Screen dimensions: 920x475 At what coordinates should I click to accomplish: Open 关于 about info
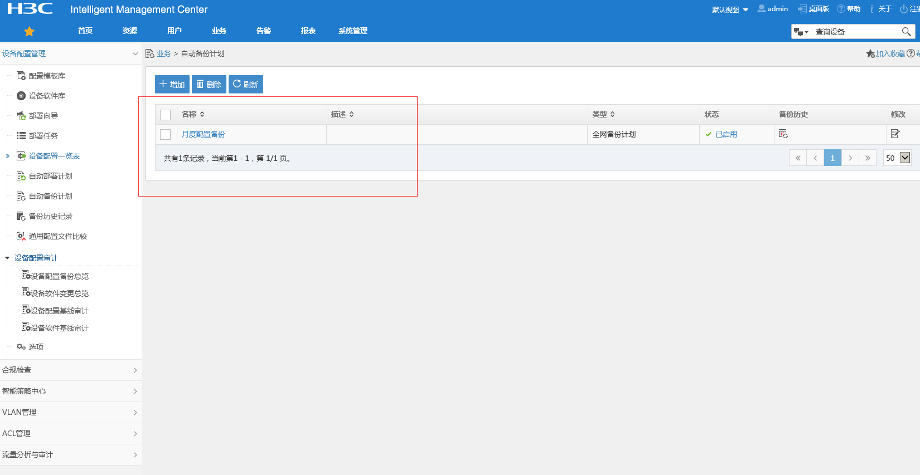point(880,9)
